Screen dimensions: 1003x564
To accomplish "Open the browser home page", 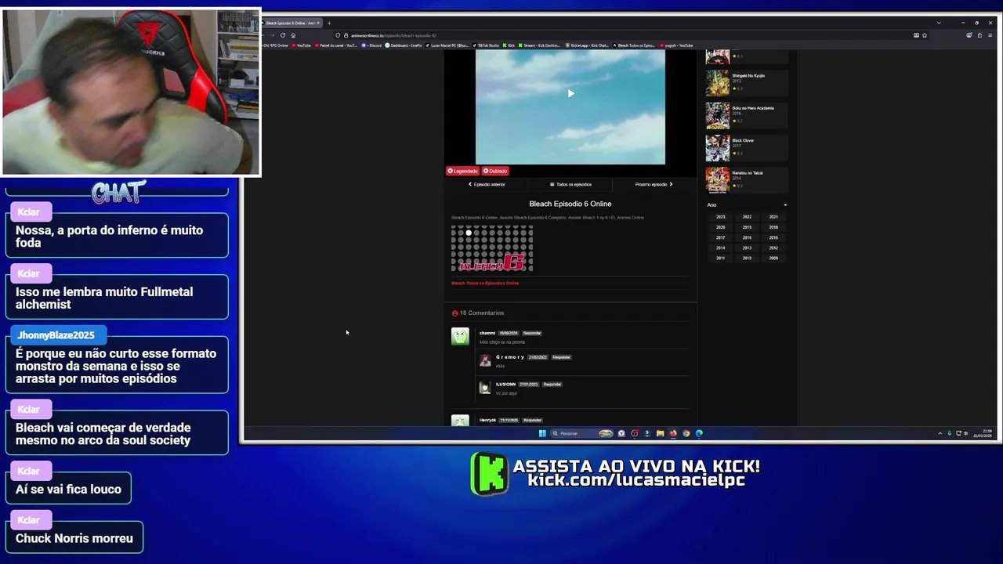I will point(293,35).
